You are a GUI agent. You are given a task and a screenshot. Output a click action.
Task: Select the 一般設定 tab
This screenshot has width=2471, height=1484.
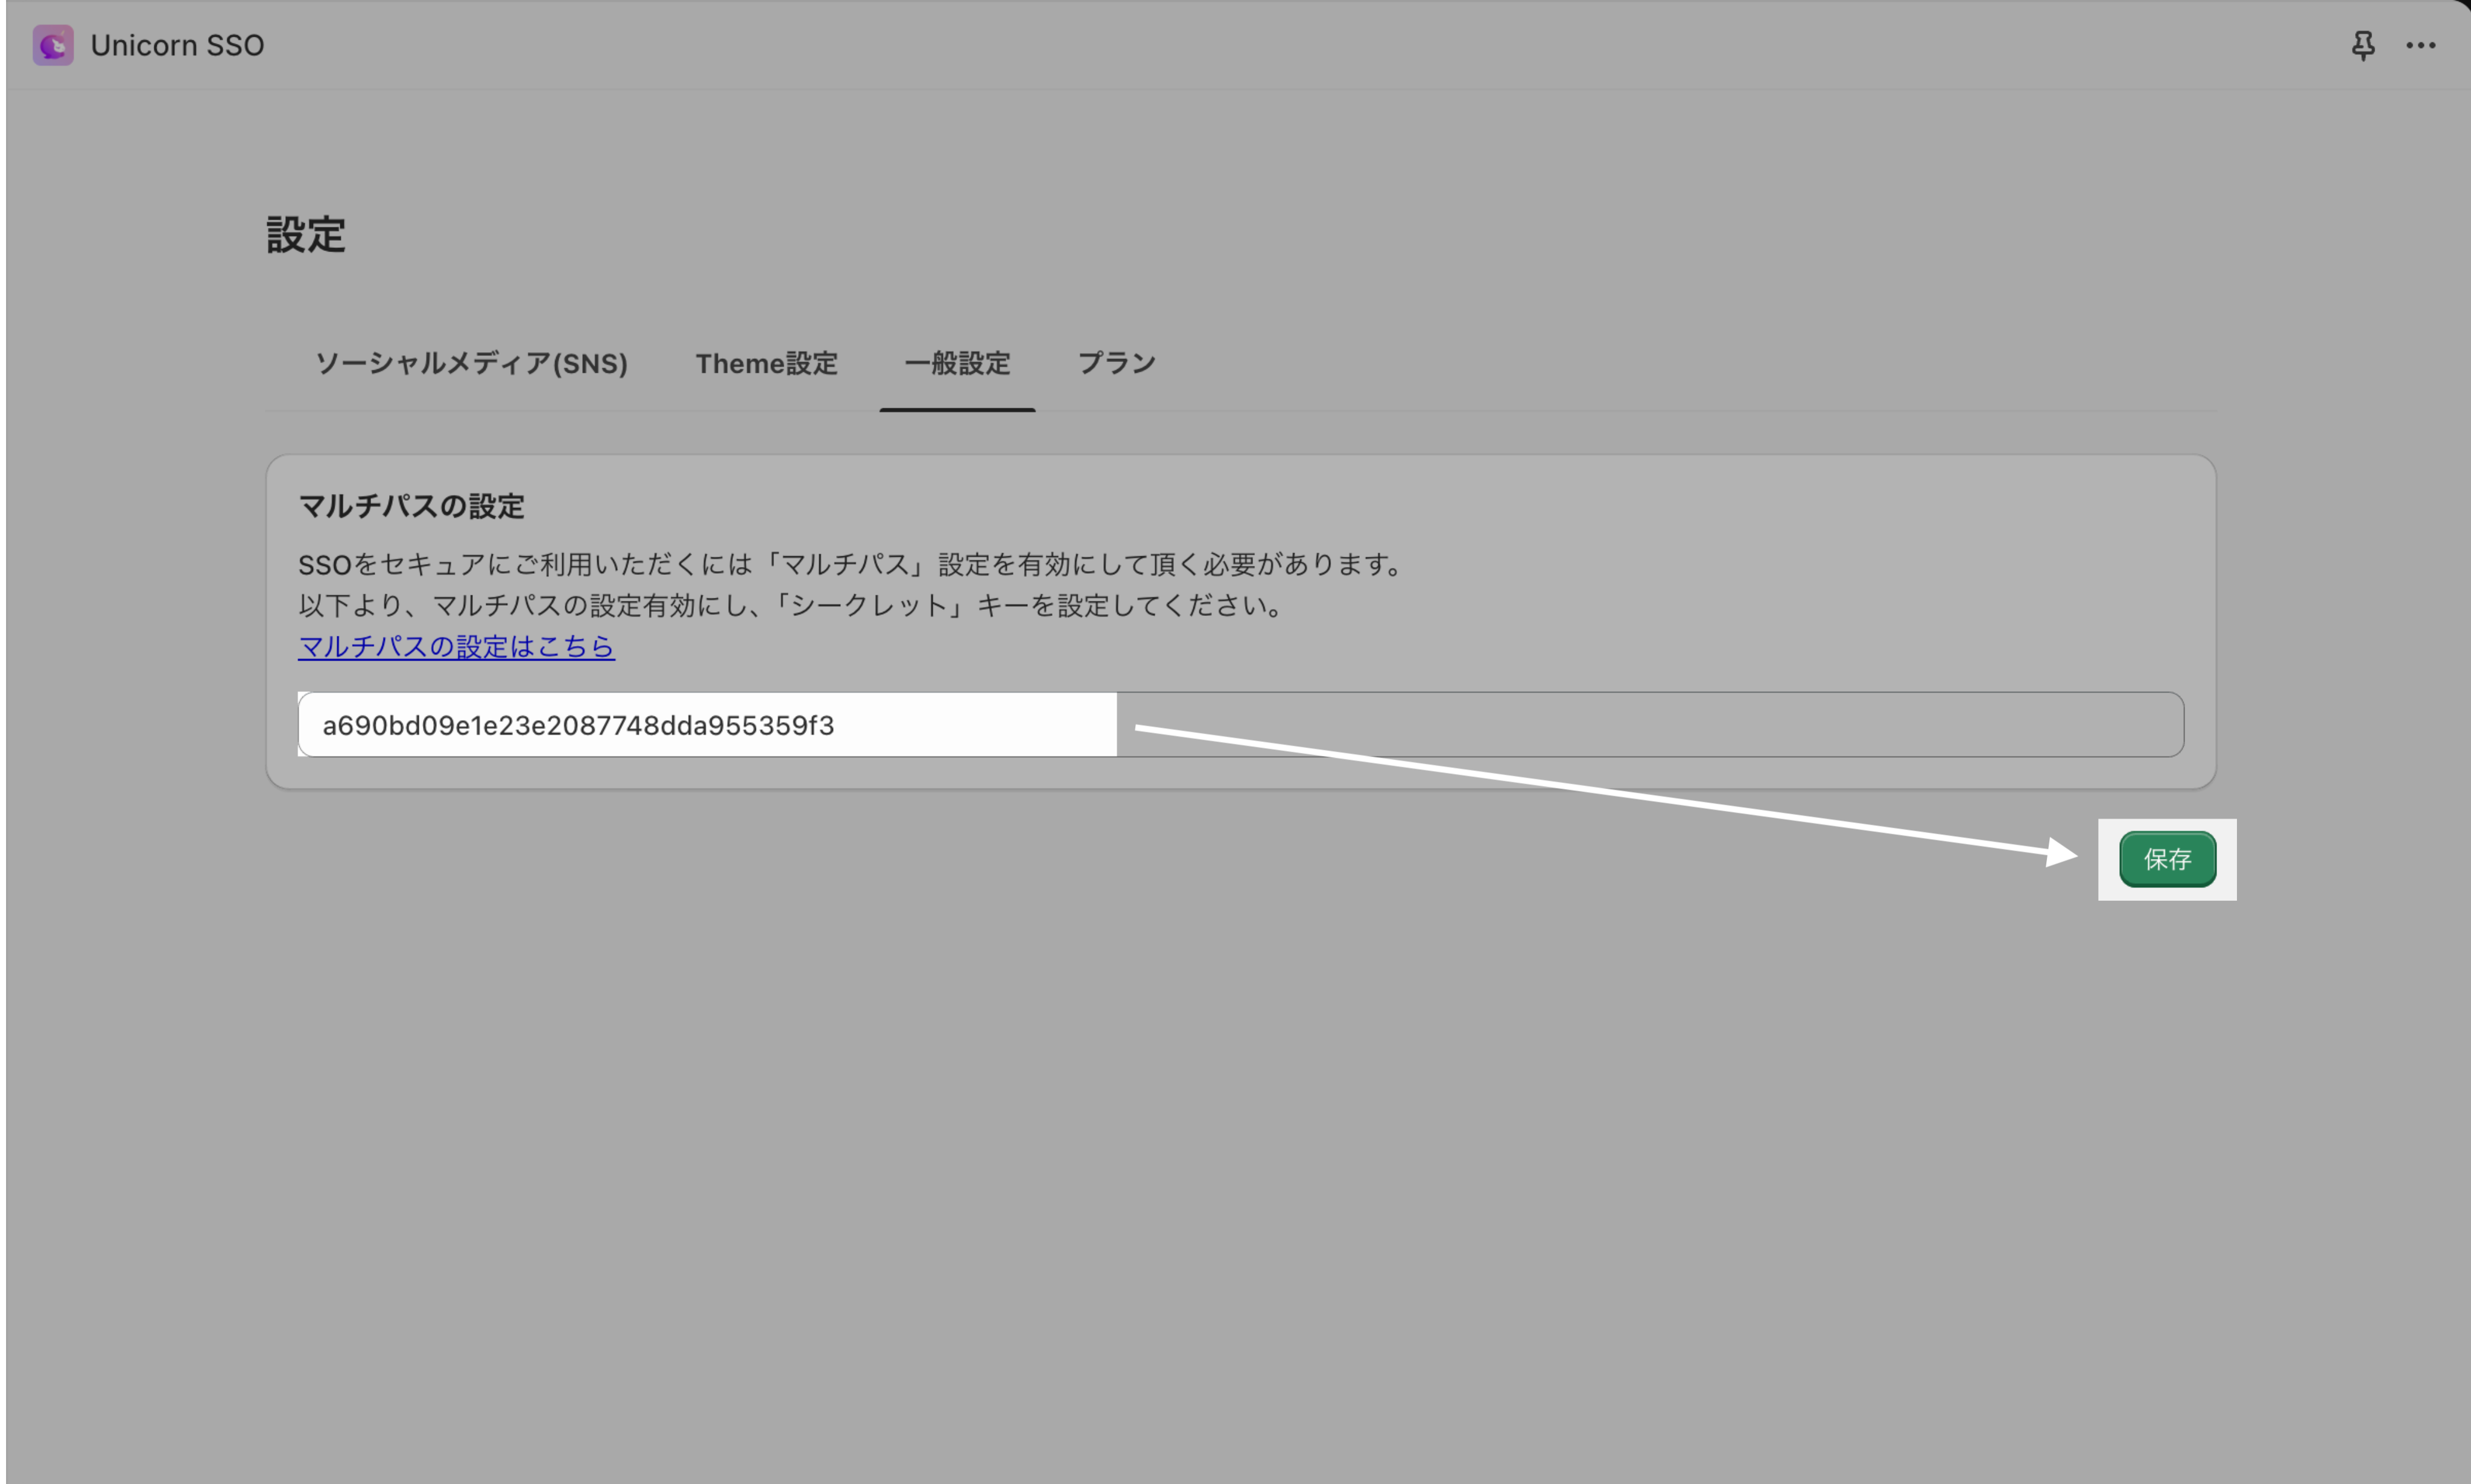point(957,363)
